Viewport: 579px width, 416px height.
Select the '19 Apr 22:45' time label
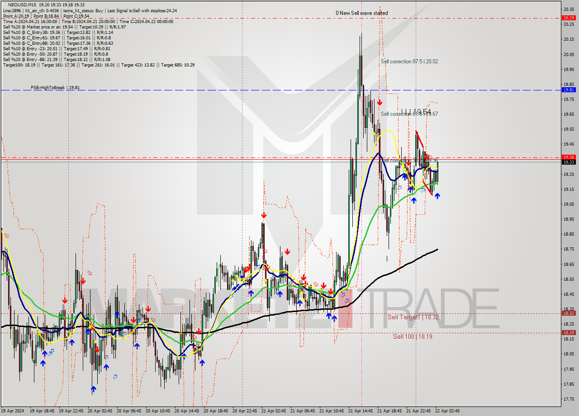coord(71,411)
